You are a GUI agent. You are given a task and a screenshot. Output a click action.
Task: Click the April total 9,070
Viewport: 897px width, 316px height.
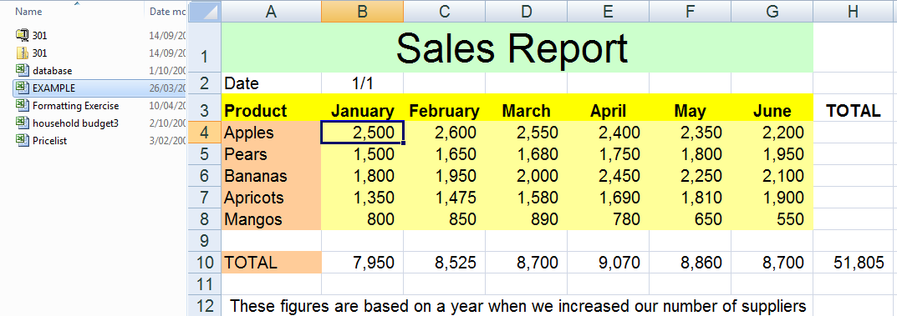608,263
